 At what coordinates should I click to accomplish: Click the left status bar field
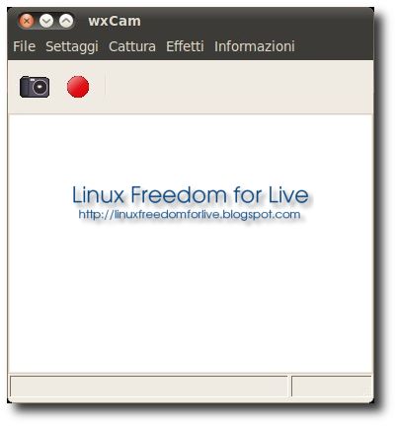pos(149,387)
